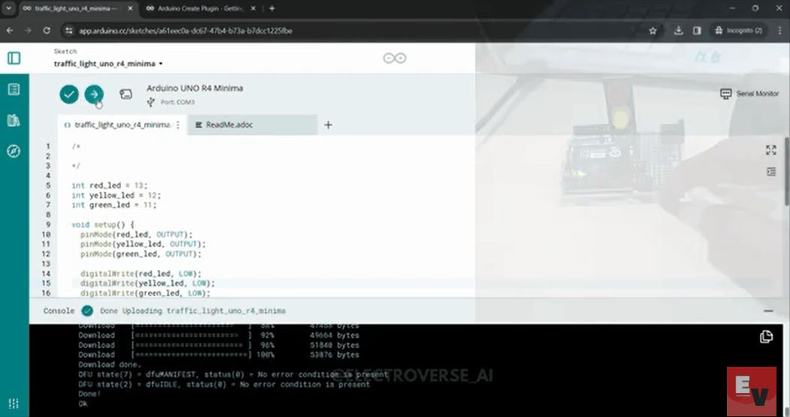View site information icon

click(69, 31)
